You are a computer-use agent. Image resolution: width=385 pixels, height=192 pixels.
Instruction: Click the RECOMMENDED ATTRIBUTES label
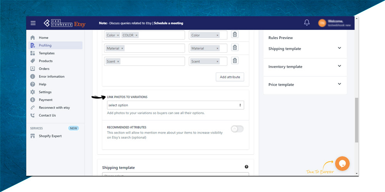(x=127, y=127)
